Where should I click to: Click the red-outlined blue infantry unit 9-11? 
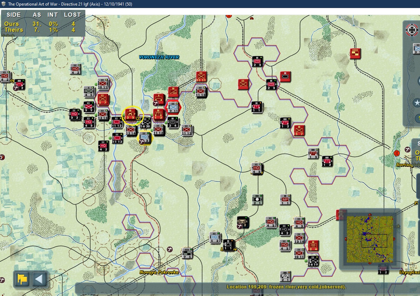coord(173,107)
